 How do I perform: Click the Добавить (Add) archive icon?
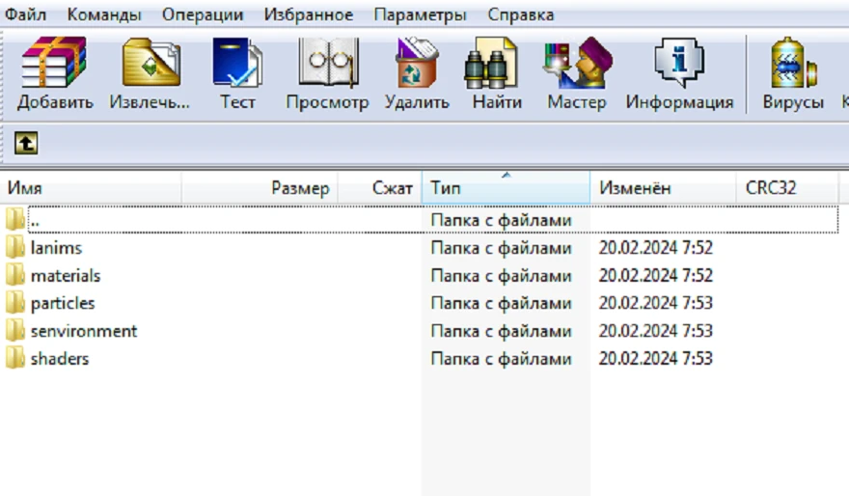coord(54,63)
